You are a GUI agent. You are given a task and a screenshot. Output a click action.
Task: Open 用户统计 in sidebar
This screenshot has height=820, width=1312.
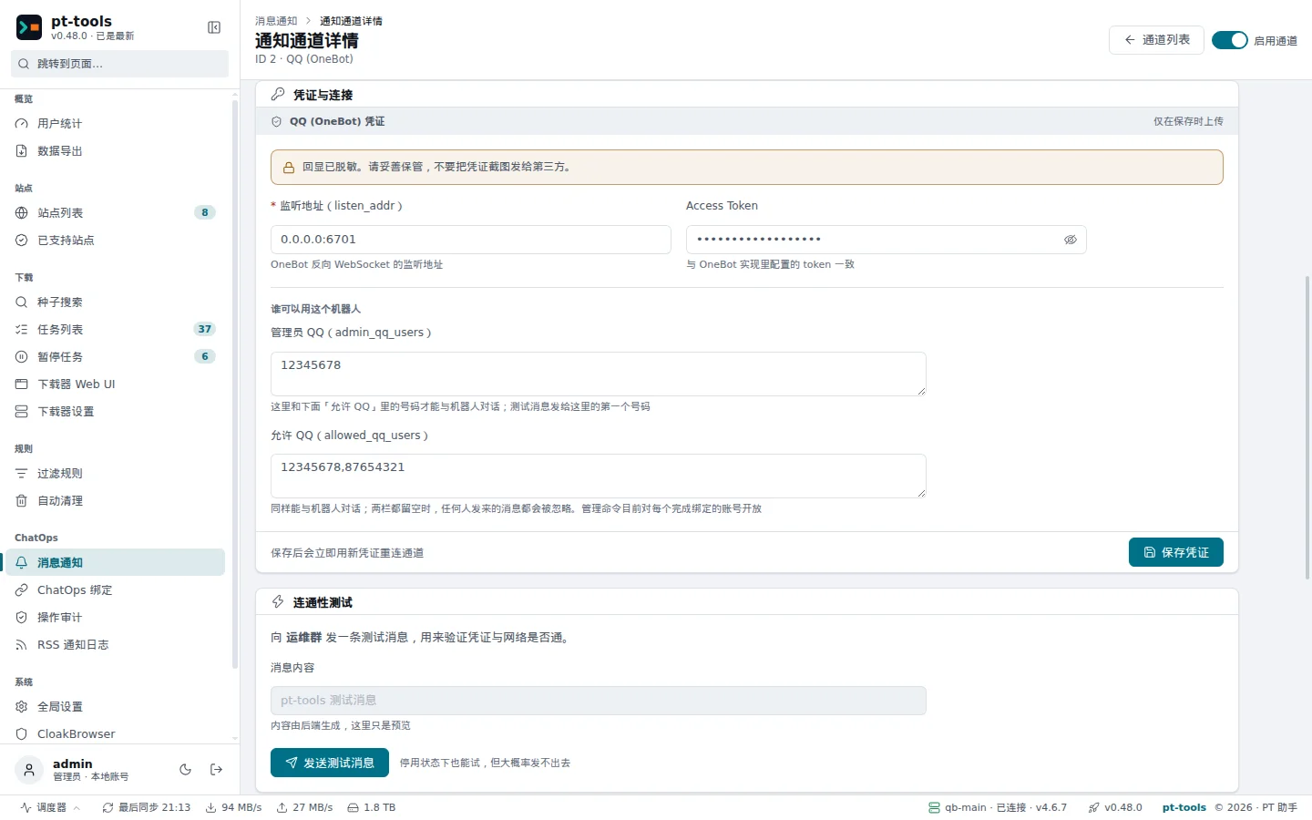[x=115, y=124]
